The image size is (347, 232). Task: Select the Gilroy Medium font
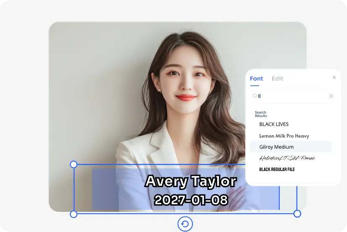point(291,147)
